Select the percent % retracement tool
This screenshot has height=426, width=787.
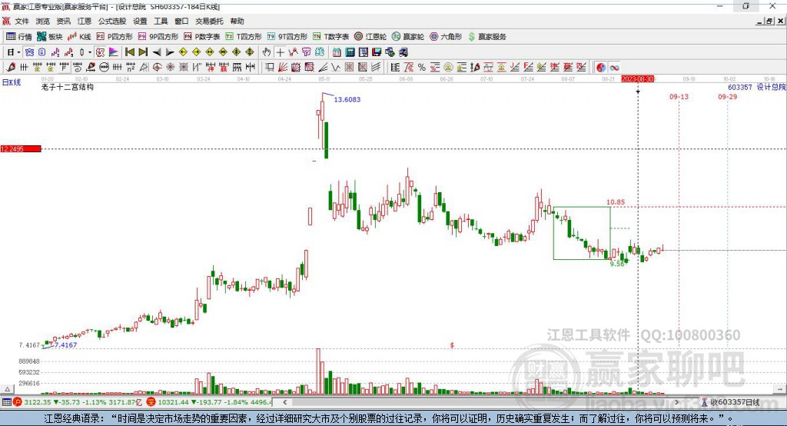(x=422, y=68)
